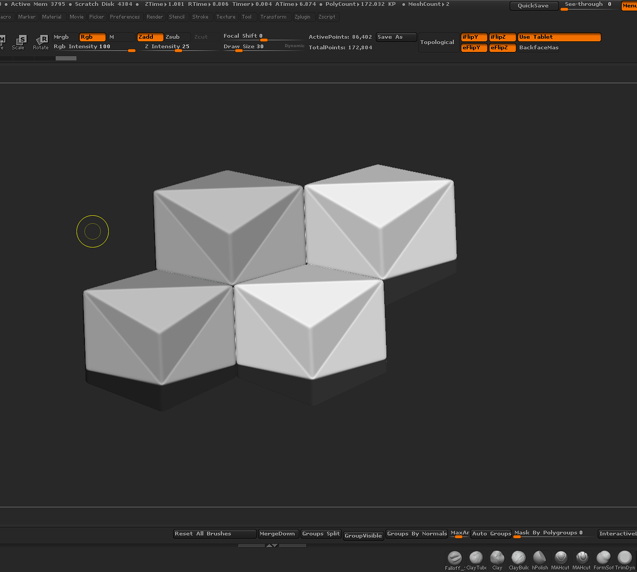The width and height of the screenshot is (637, 572).
Task: Turn off Use Tablet
Action: tap(559, 37)
